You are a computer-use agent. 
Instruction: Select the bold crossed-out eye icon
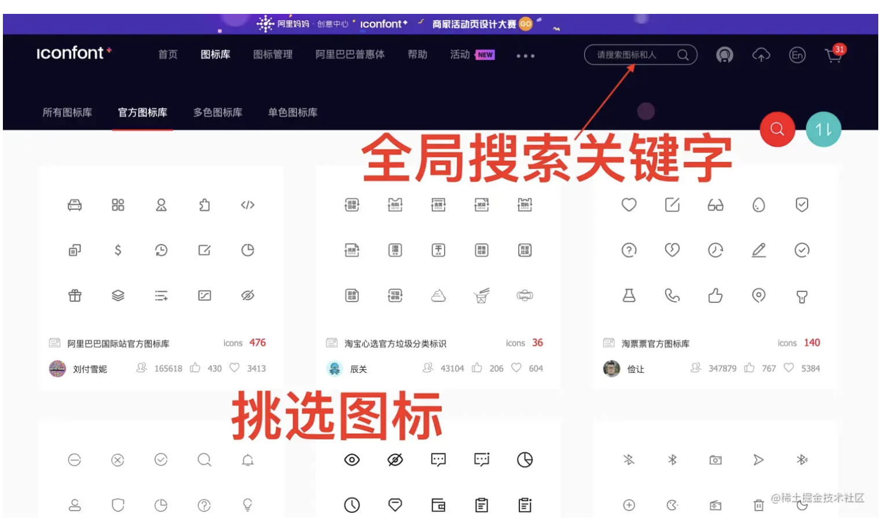coord(395,460)
